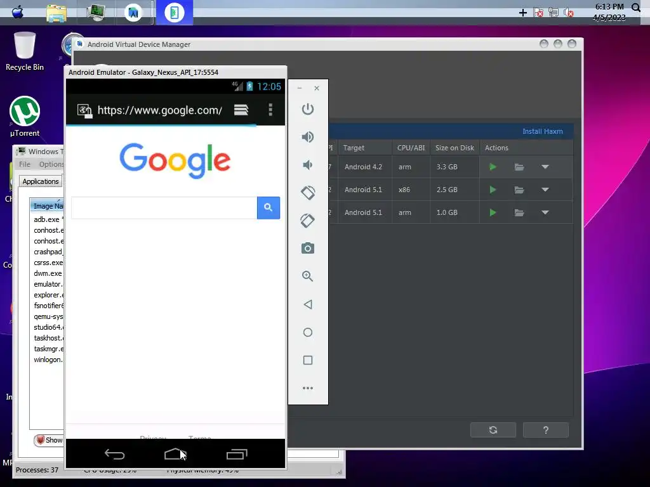The width and height of the screenshot is (650, 487).
Task: Expand actions dropdown for 1.0 GB arm row
Action: click(545, 212)
